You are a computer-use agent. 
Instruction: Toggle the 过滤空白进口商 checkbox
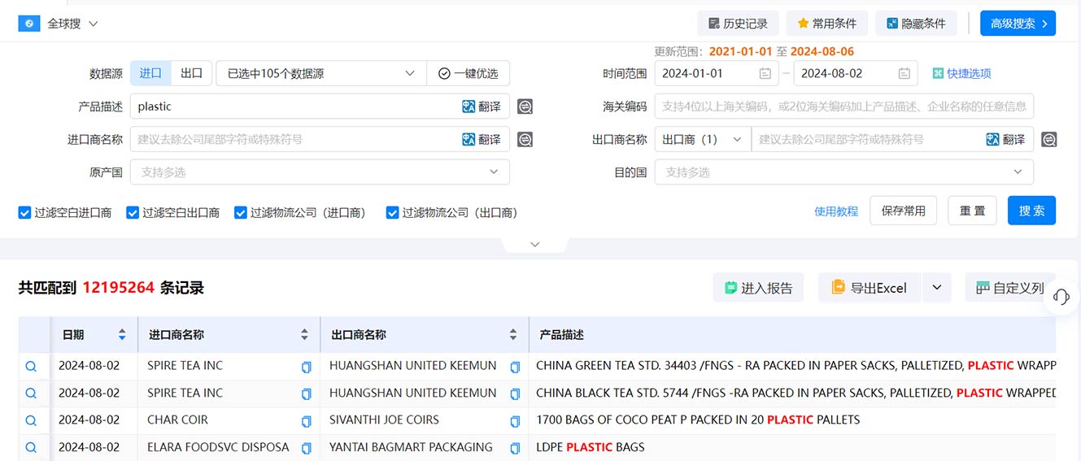[x=25, y=212]
